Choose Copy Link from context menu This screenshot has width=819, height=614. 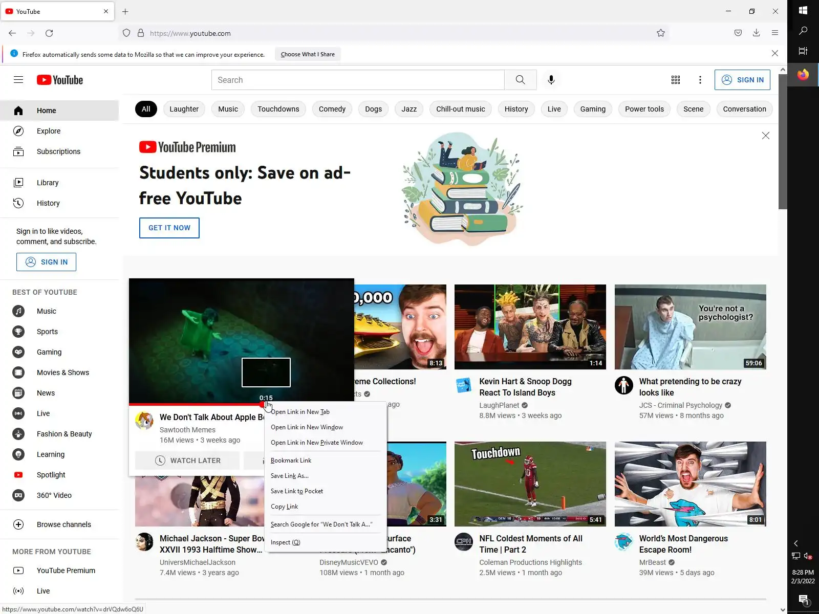coord(326,507)
